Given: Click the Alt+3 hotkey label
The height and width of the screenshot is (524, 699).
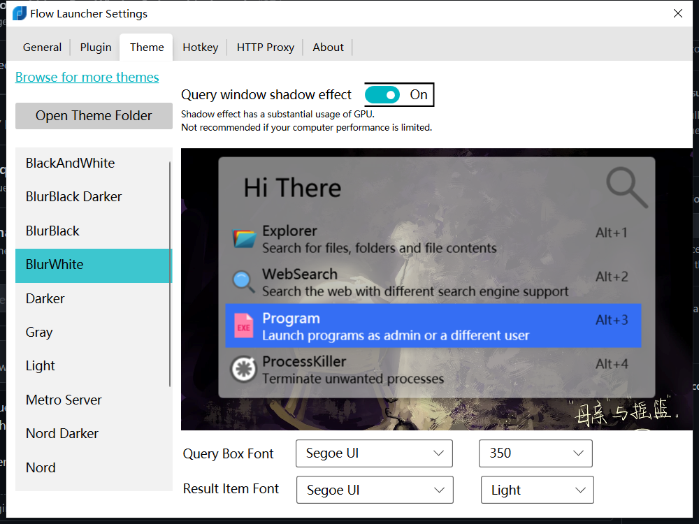Looking at the screenshot, I should (x=612, y=320).
